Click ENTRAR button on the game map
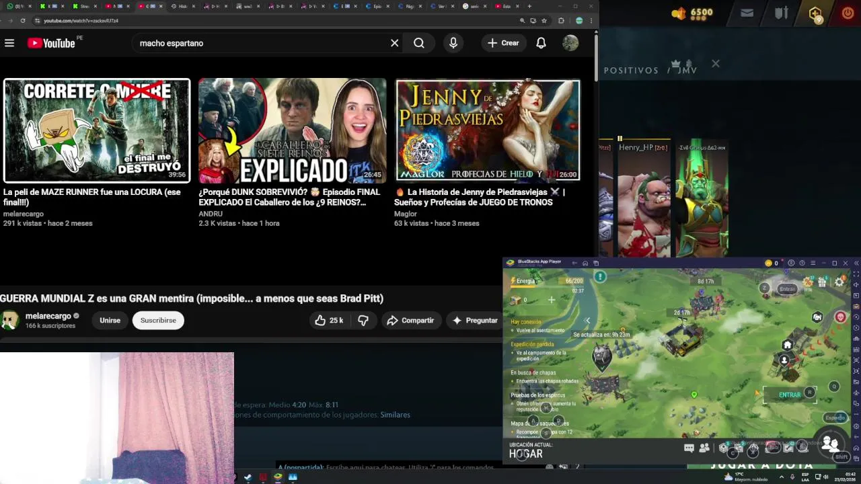This screenshot has height=484, width=861. pyautogui.click(x=790, y=395)
